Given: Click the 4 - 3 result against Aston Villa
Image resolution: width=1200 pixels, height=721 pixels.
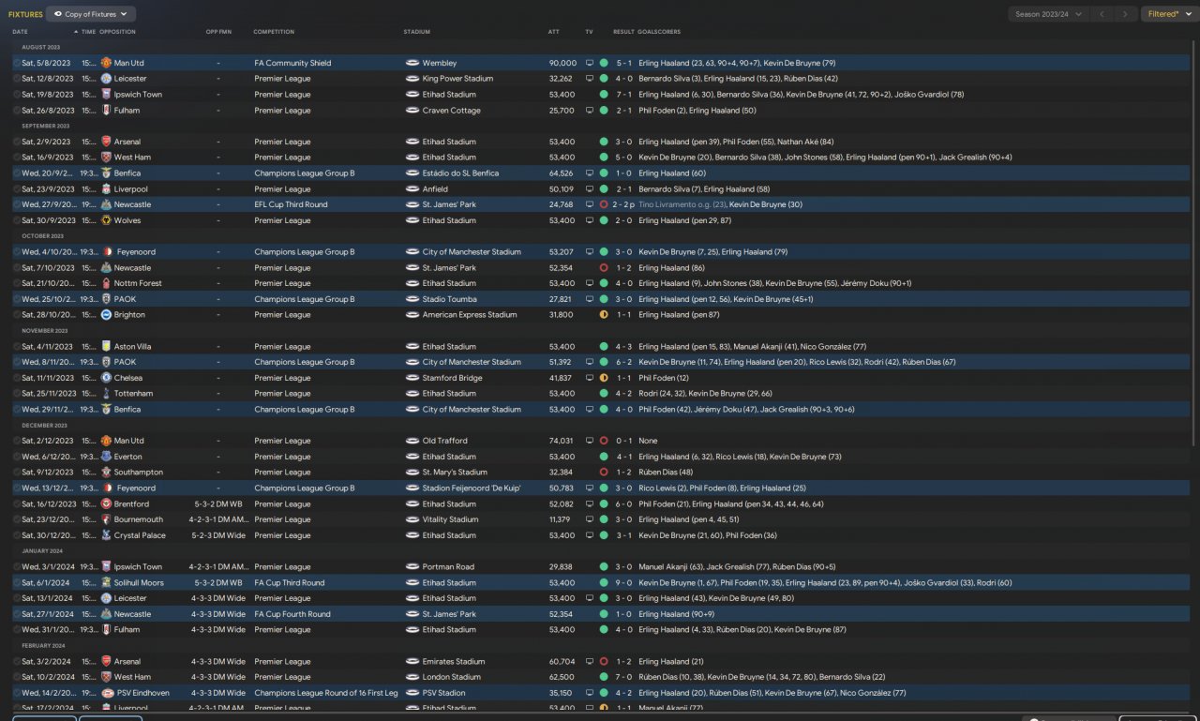Looking at the screenshot, I should tap(624, 346).
